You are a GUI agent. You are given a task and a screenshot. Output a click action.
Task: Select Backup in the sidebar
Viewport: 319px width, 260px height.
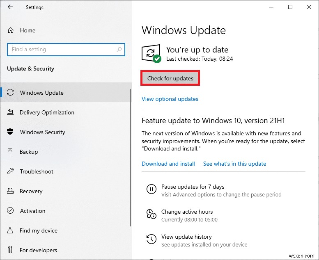pyautogui.click(x=29, y=152)
